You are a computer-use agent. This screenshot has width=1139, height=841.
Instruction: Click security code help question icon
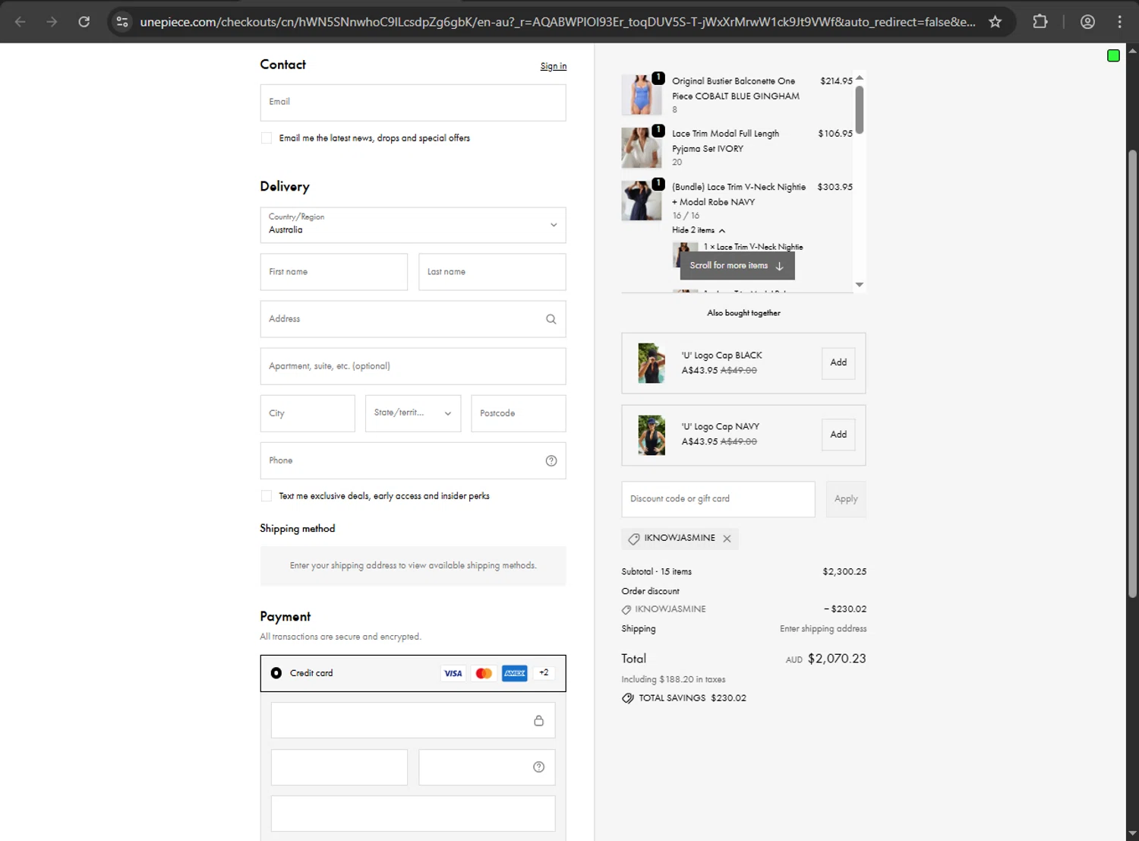[x=538, y=767]
